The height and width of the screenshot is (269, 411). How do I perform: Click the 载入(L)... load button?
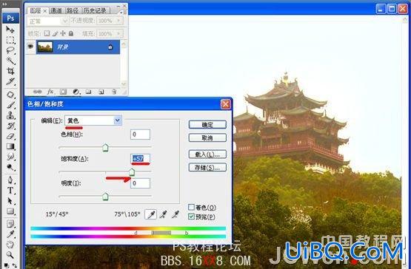coord(207,154)
